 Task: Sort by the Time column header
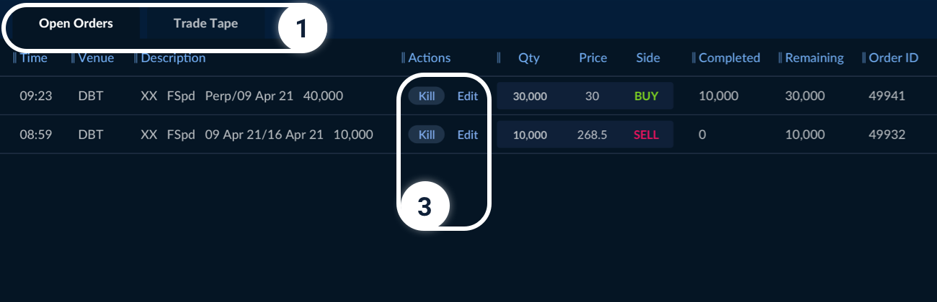tap(33, 58)
